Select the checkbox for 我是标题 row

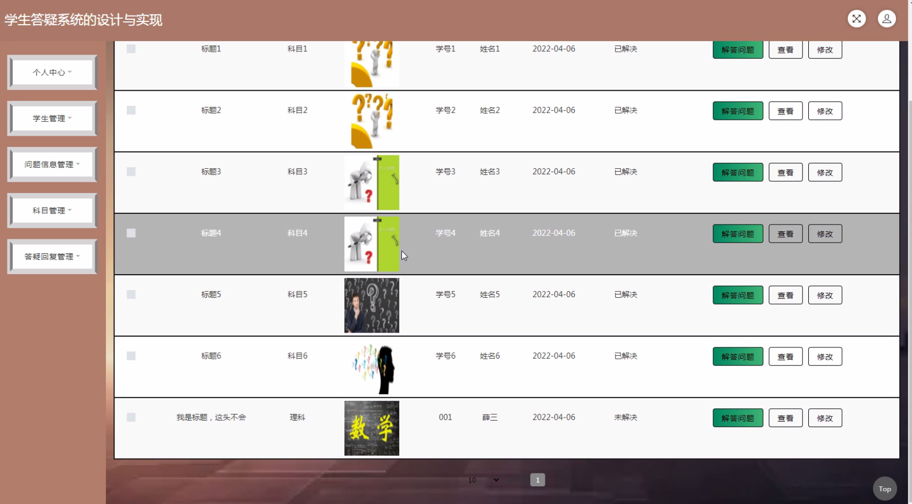point(131,417)
